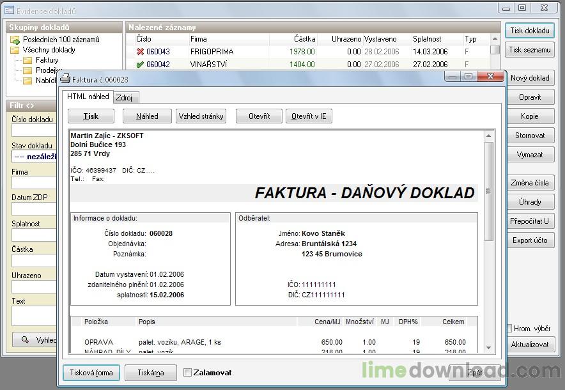Select the Posledních 100 záznamů folder icon

(15, 40)
